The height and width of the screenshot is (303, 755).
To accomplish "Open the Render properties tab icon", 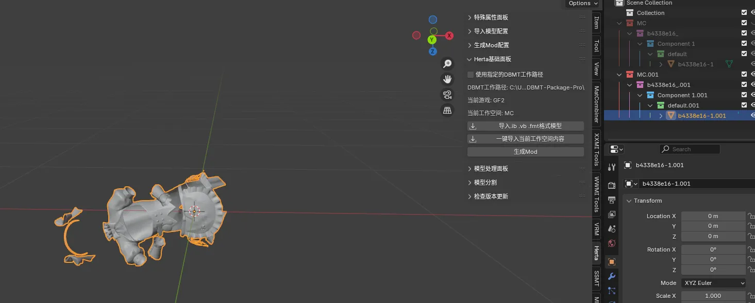I will point(612,185).
